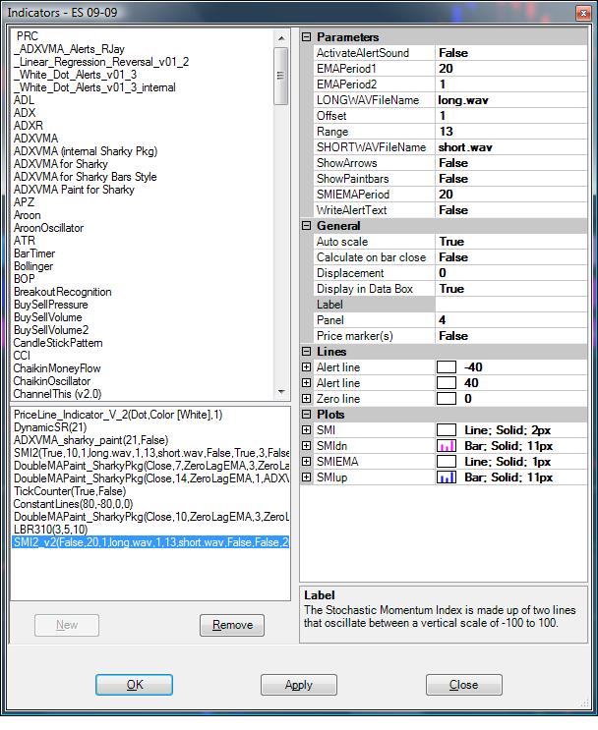Select ChannelThis (v2.0) in the list
Image resolution: width=598 pixels, height=730 pixels.
pyautogui.click(x=57, y=394)
